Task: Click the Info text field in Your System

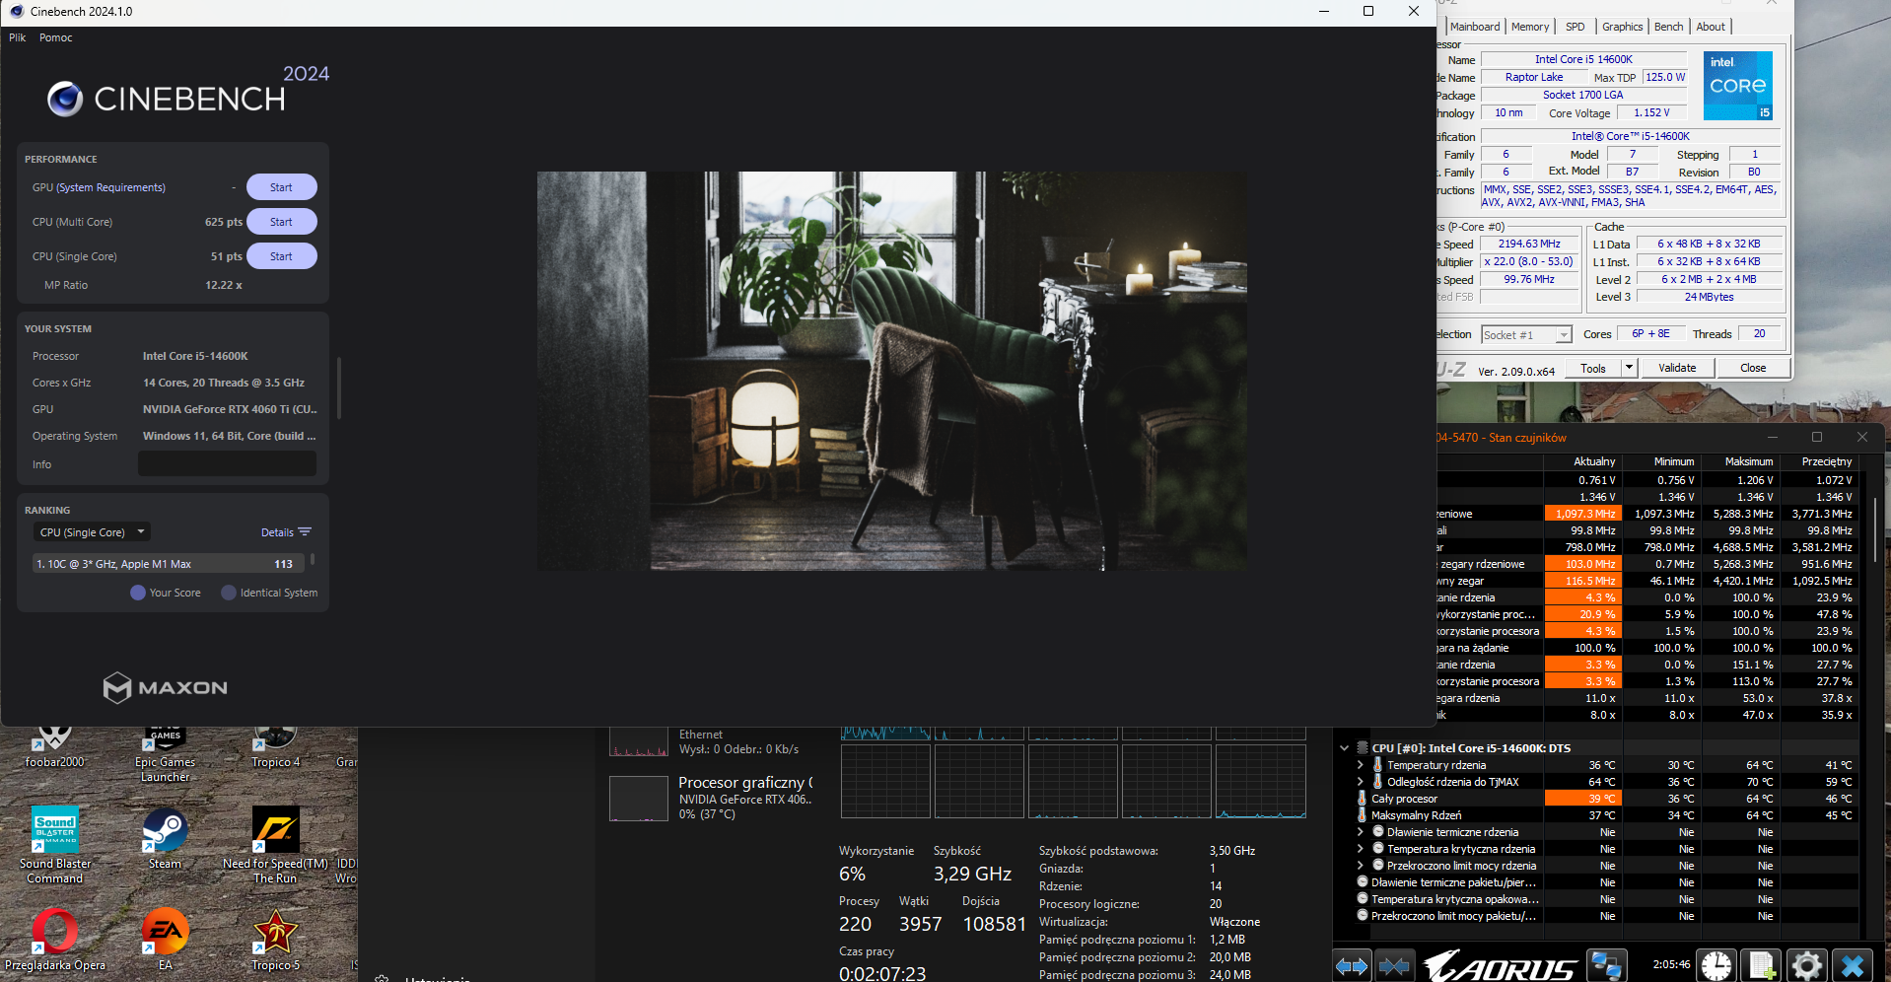Action: (x=227, y=464)
